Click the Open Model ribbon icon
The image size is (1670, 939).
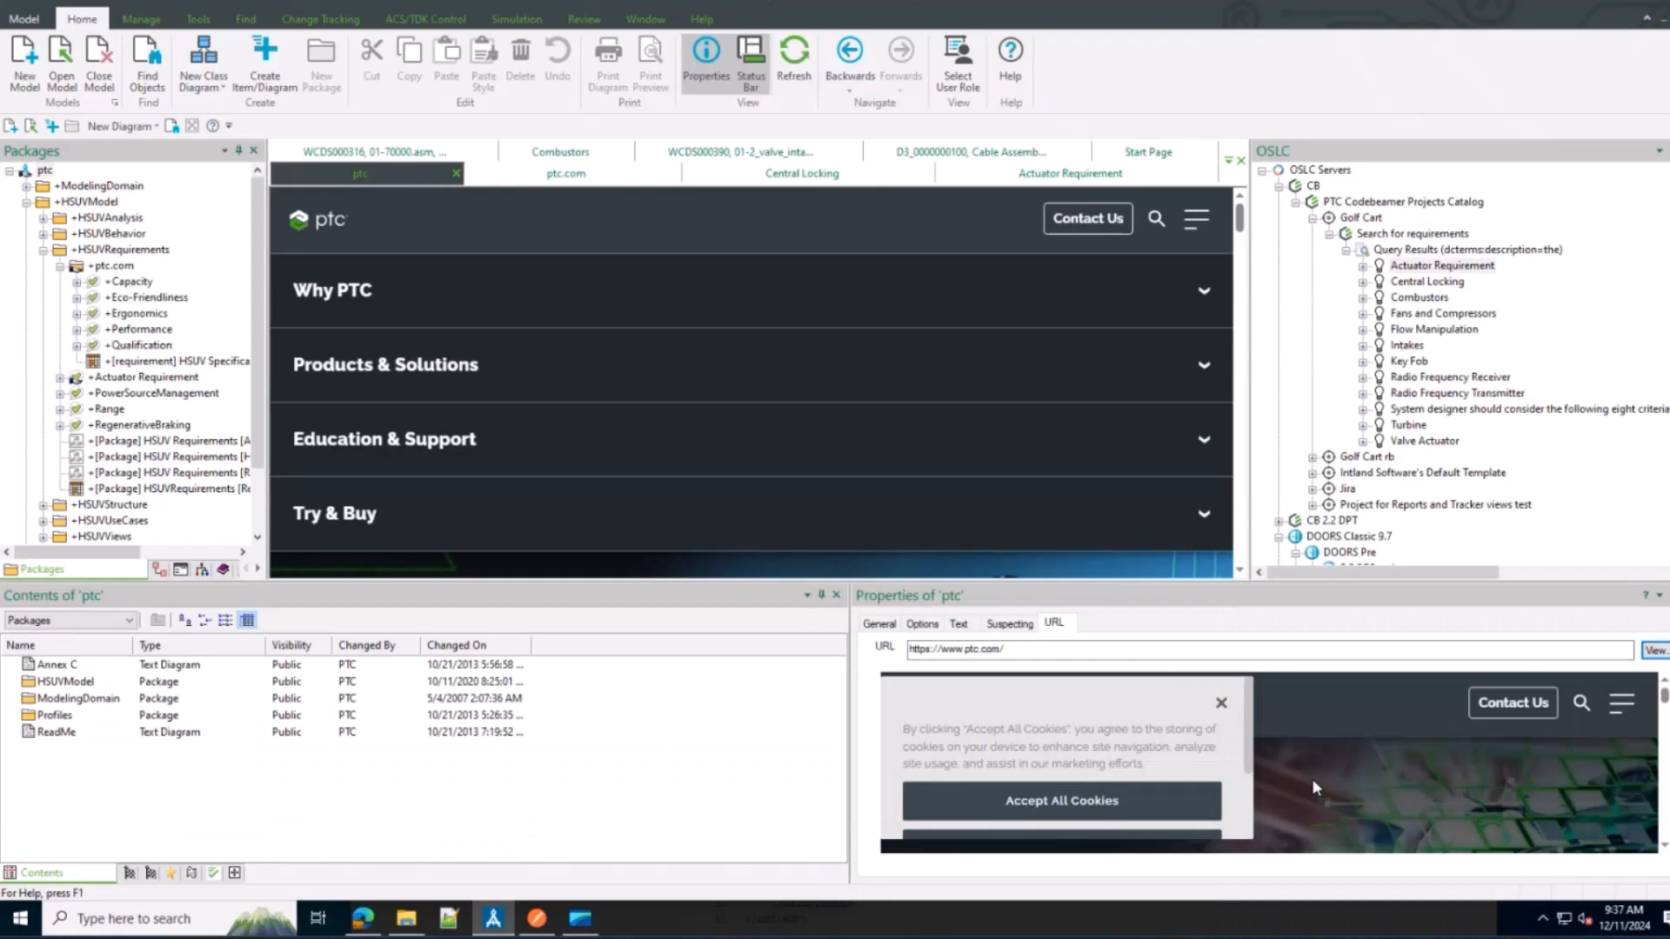click(62, 63)
